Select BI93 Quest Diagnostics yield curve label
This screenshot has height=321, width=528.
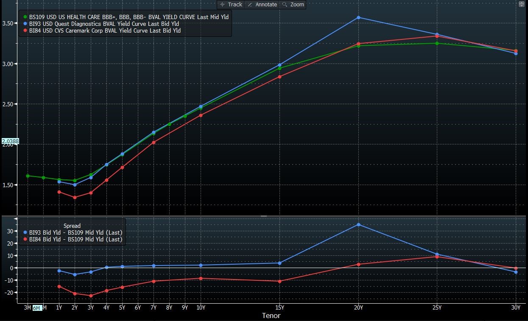tap(105, 24)
